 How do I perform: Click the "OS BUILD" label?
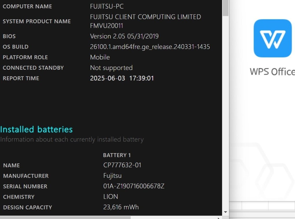(15, 47)
